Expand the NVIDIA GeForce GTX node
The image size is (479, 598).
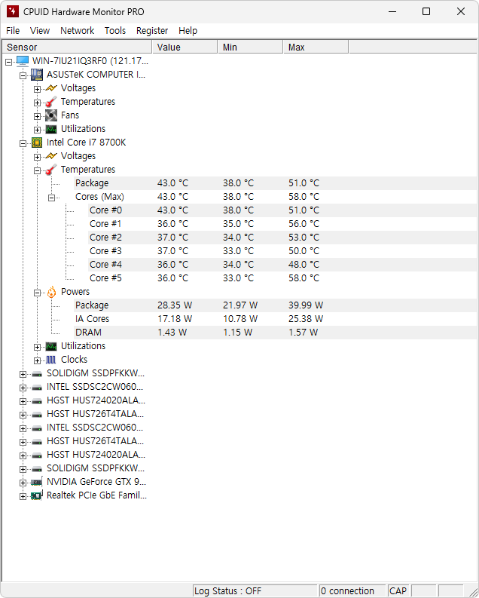point(23,483)
